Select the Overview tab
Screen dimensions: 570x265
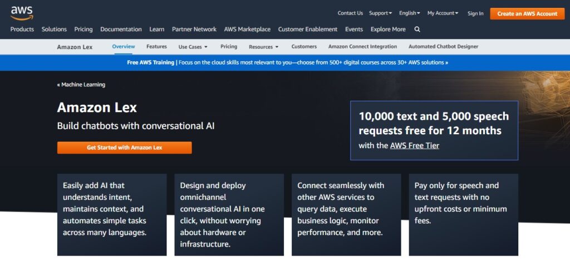(x=123, y=47)
